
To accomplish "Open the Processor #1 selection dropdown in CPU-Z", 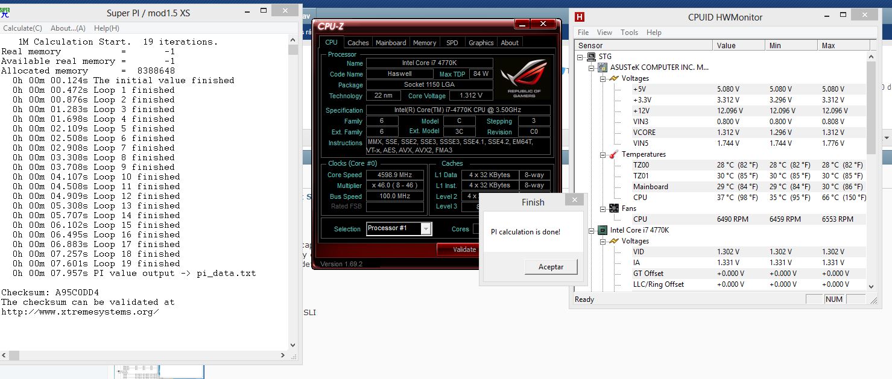I will [x=426, y=229].
